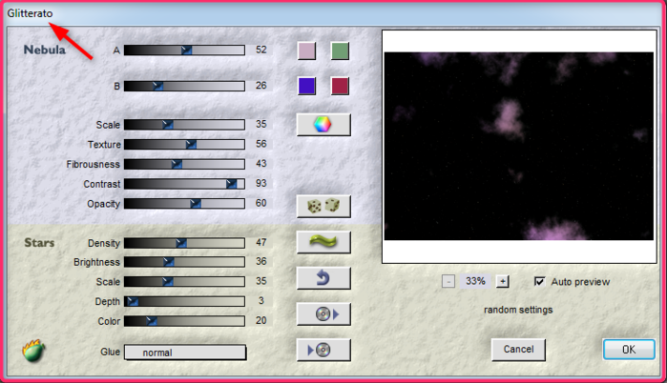The width and height of the screenshot is (667, 383).
Task: Click the Contrast value 93
Action: click(261, 183)
